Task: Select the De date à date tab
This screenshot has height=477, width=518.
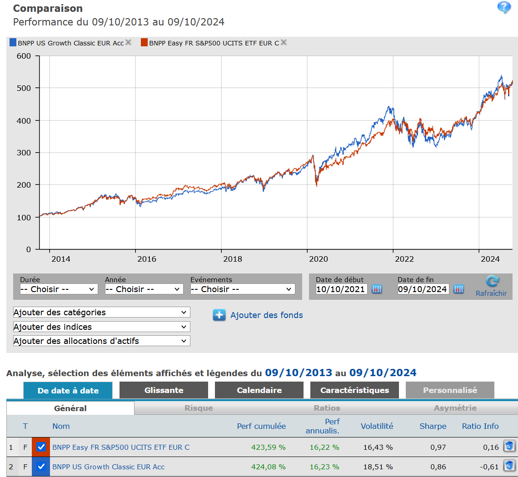Action: click(x=68, y=390)
